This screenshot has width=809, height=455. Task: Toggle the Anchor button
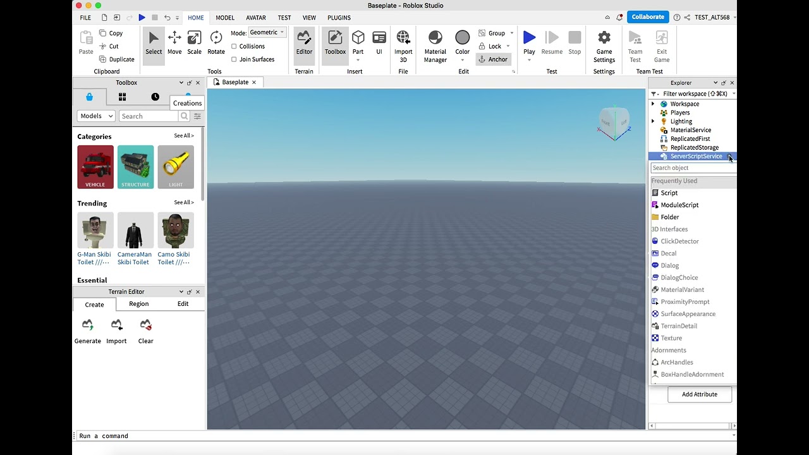coord(493,59)
